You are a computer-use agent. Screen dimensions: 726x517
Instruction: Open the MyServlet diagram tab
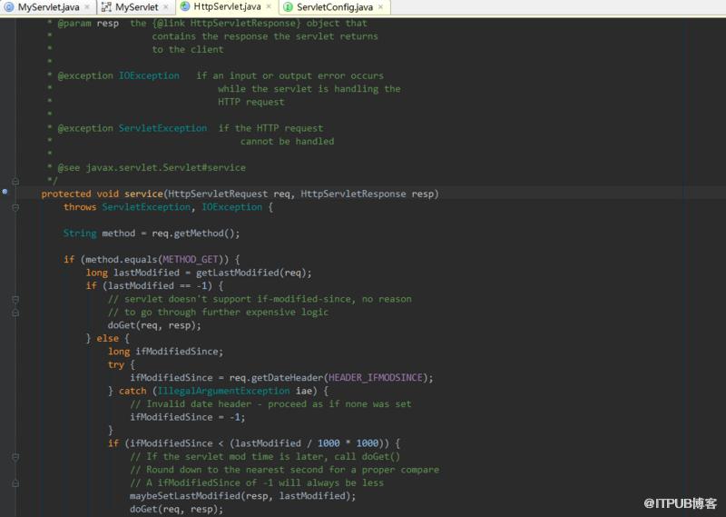coord(137,7)
